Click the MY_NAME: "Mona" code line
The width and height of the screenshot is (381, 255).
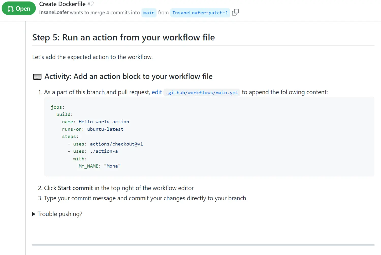point(100,166)
